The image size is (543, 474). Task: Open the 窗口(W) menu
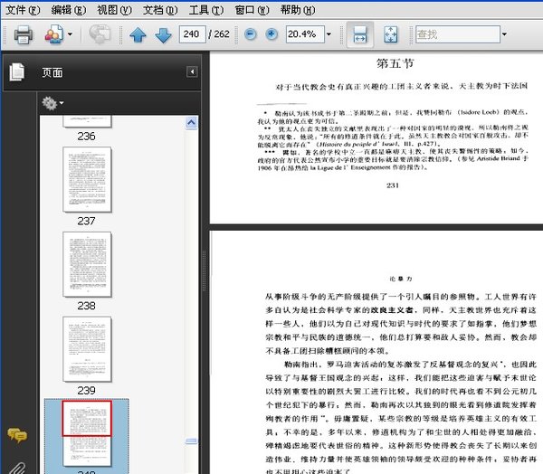point(252,10)
